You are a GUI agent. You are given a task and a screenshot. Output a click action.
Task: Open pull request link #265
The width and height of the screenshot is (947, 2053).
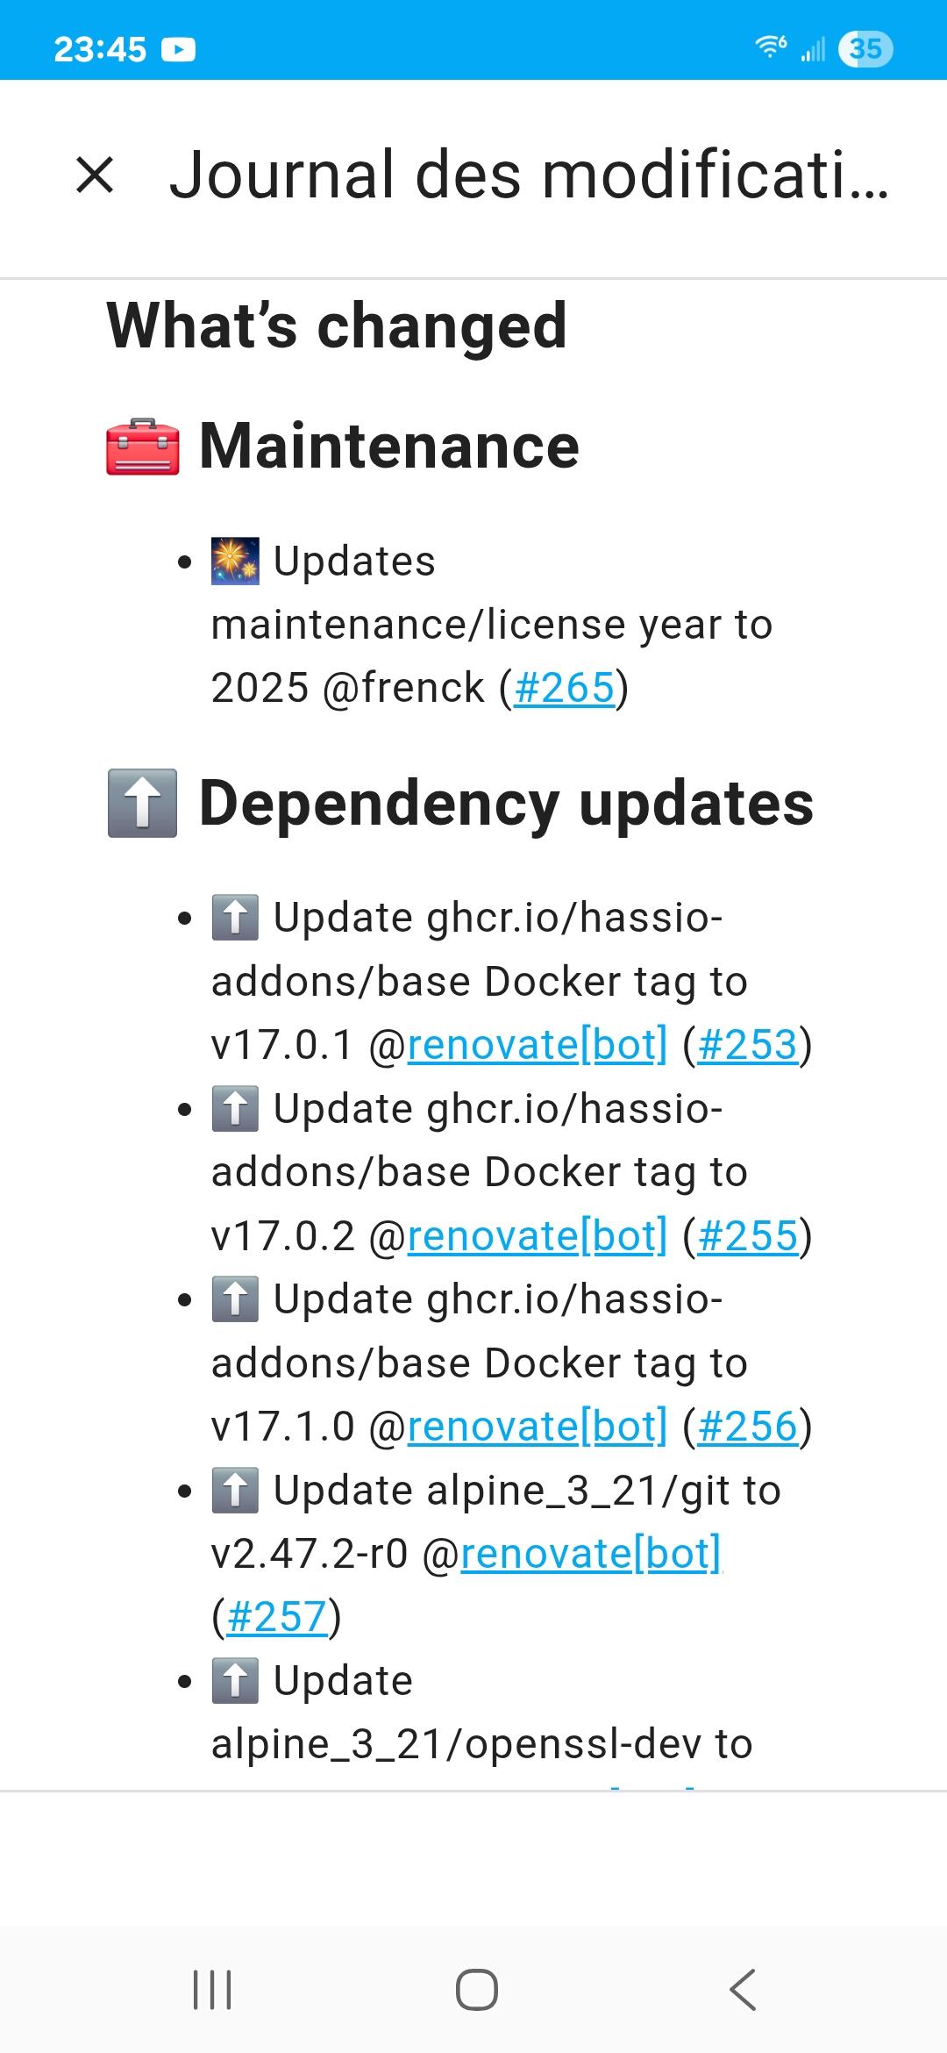pyautogui.click(x=564, y=687)
